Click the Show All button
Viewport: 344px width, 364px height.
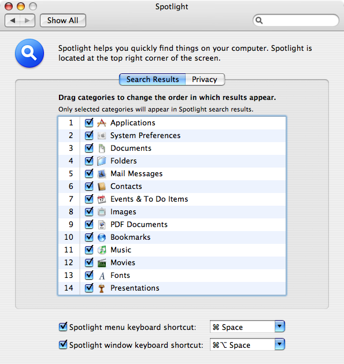62,20
